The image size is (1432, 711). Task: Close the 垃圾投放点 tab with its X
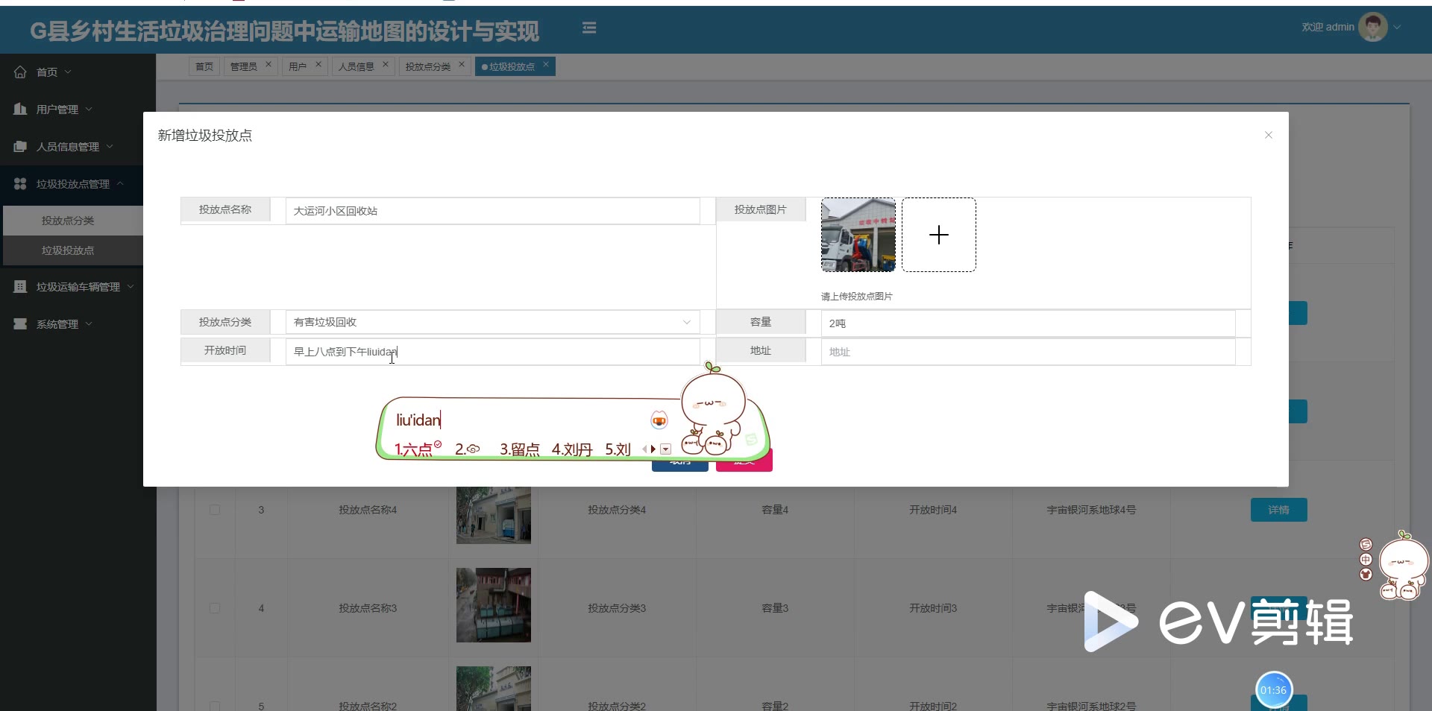[x=546, y=65]
